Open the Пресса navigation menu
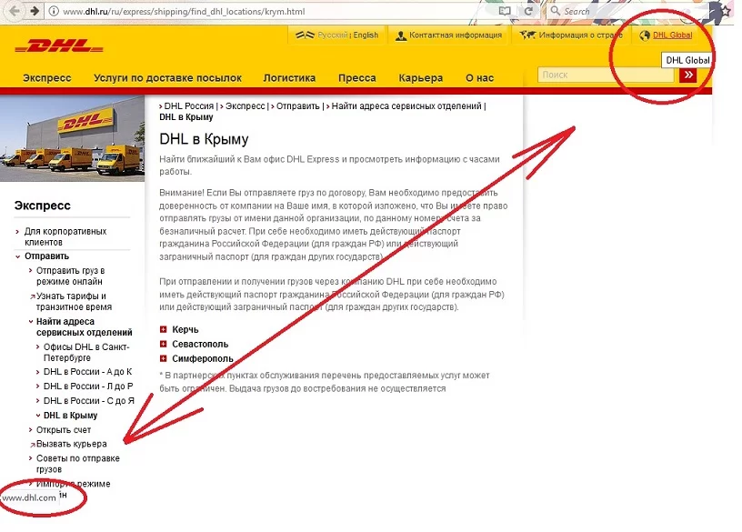Screen dimensions: 742x532 356,78
